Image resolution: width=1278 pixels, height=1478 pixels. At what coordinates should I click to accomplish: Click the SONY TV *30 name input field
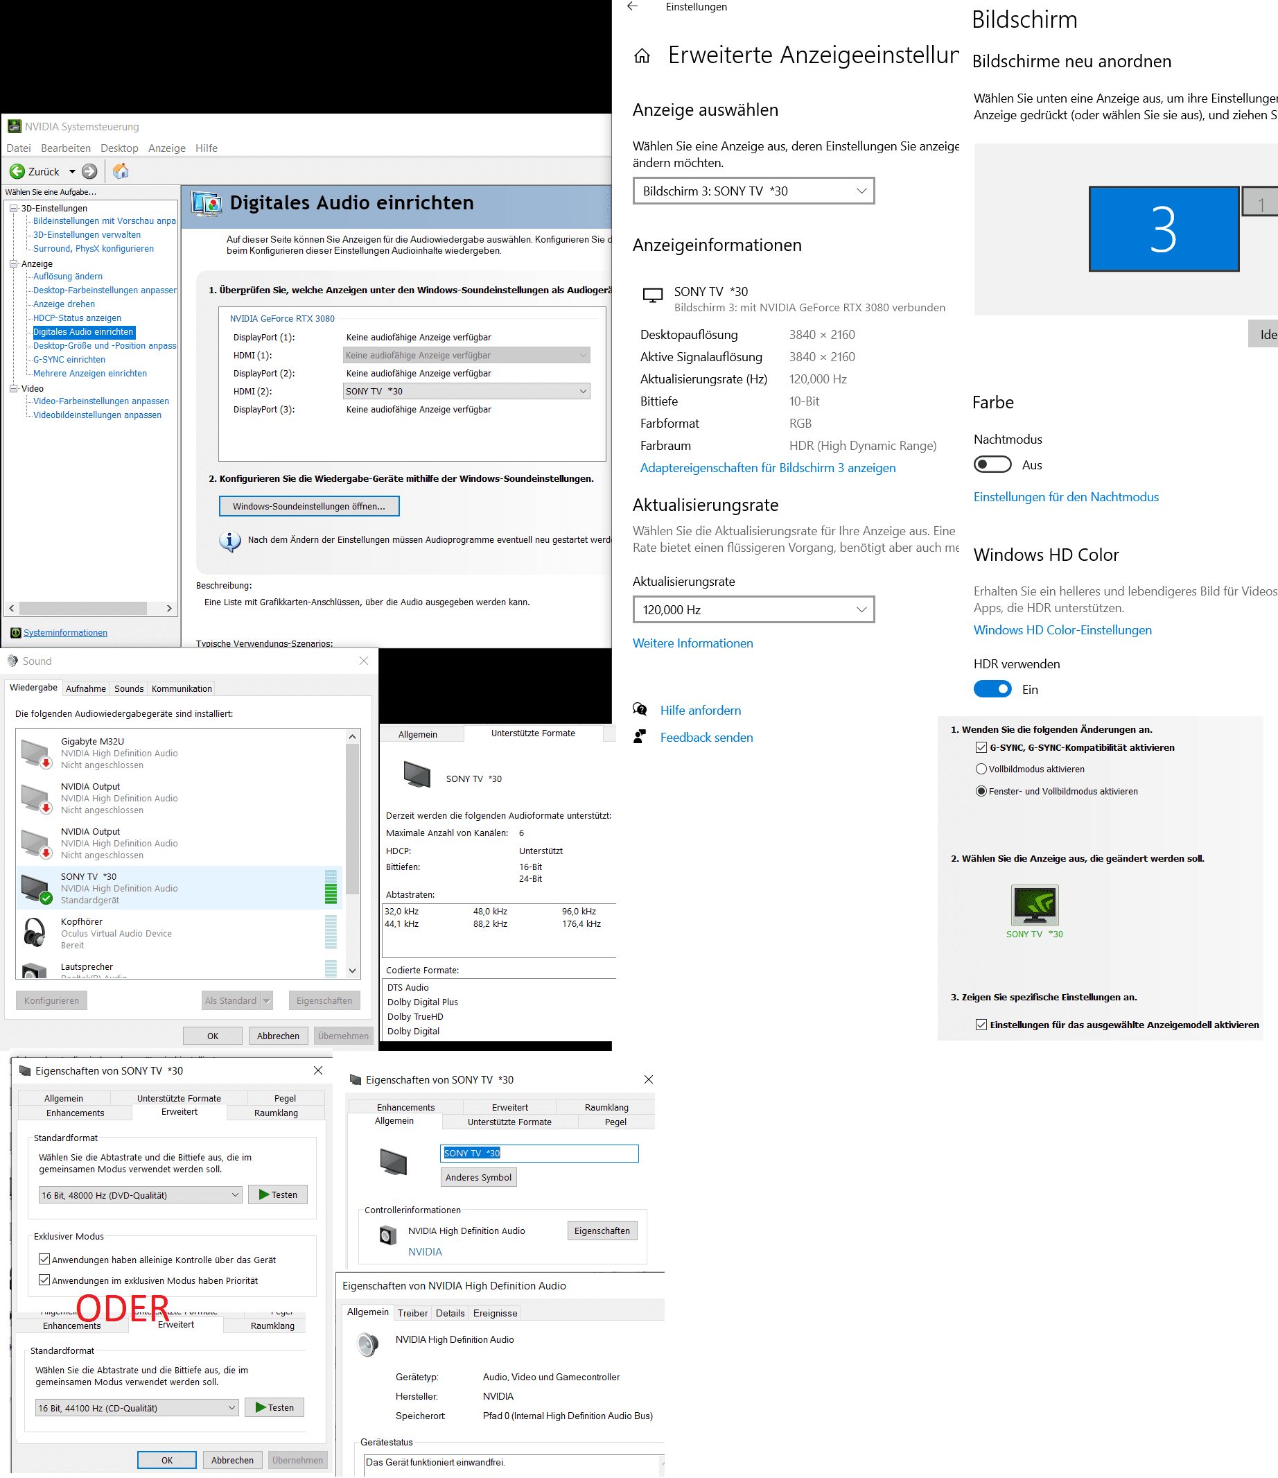click(x=539, y=1154)
